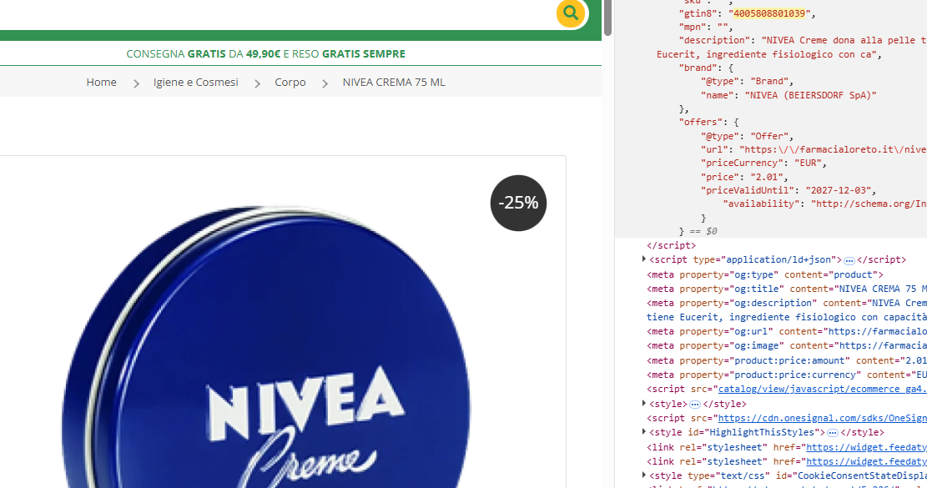927x488 pixels.
Task: Click the NIVEA Creme product image
Action: click(x=266, y=347)
